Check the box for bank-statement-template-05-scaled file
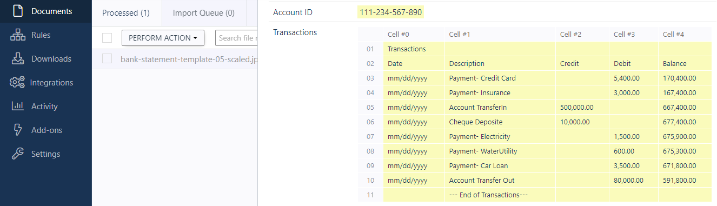The width and height of the screenshot is (717, 206). (107, 58)
